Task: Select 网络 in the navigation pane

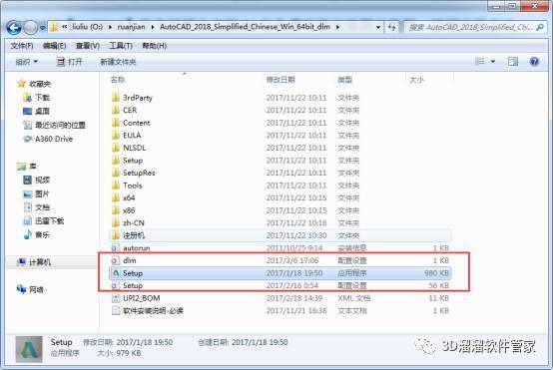Action: point(30,290)
